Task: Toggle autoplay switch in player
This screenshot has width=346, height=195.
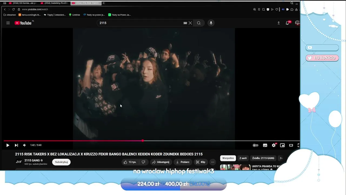Action: 255,145
